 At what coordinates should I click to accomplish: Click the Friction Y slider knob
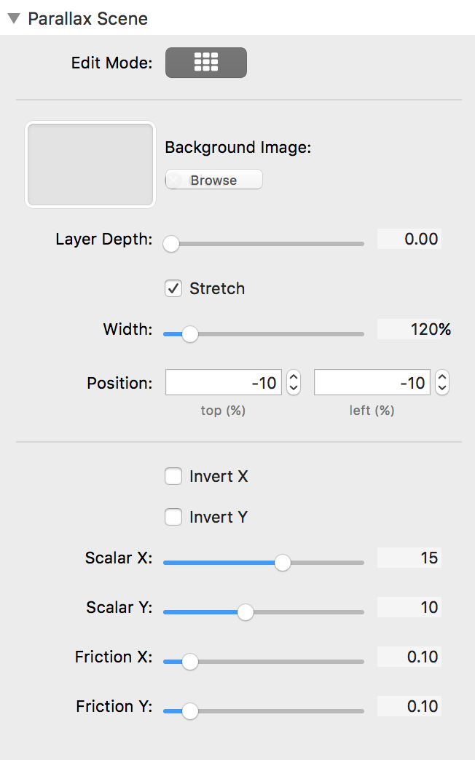coord(189,711)
